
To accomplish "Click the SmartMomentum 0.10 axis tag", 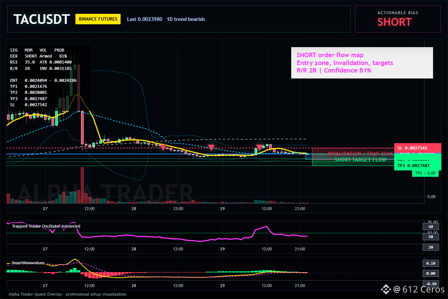I will (x=430, y=263).
